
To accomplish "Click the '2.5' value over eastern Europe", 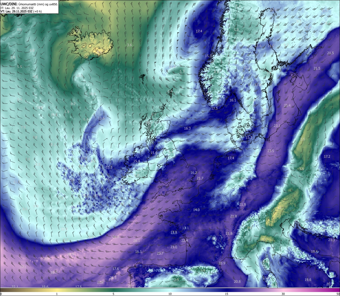I will [303, 139].
